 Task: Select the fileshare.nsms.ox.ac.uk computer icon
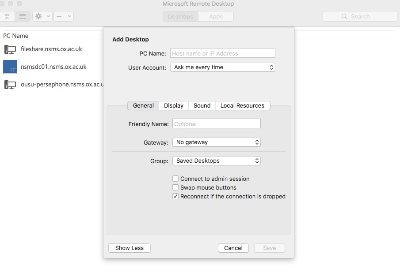[10, 49]
